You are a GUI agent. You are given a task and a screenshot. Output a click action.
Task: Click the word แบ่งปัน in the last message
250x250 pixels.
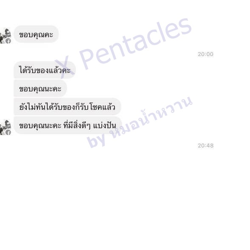[x=104, y=126]
